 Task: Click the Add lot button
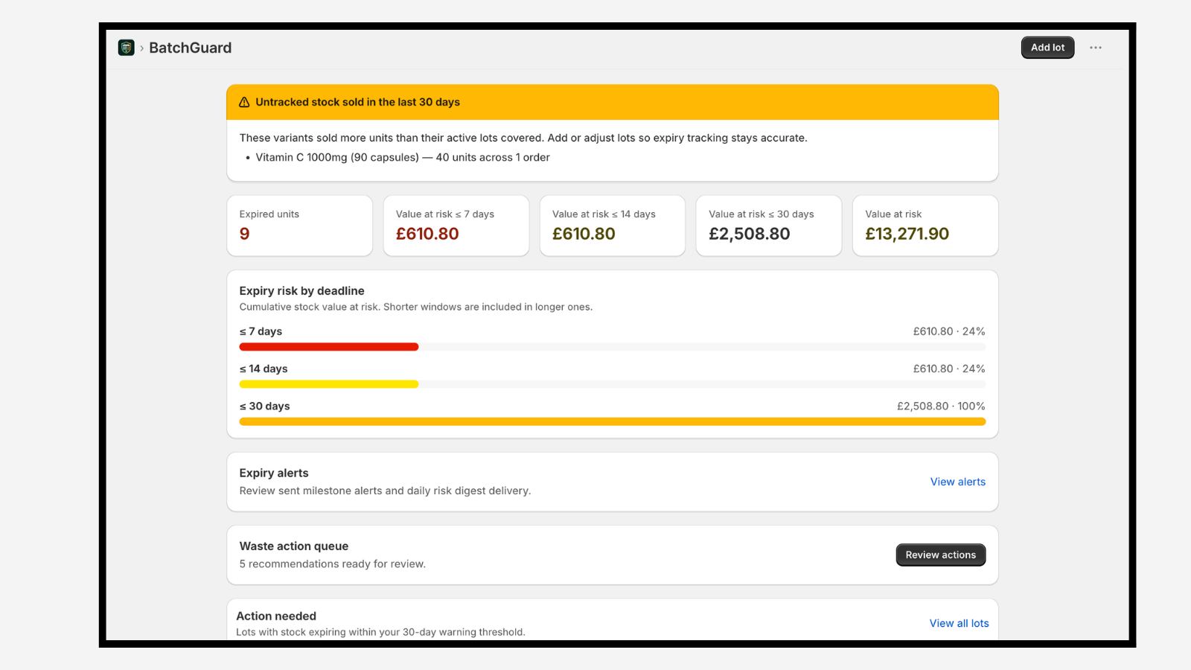[x=1047, y=48]
